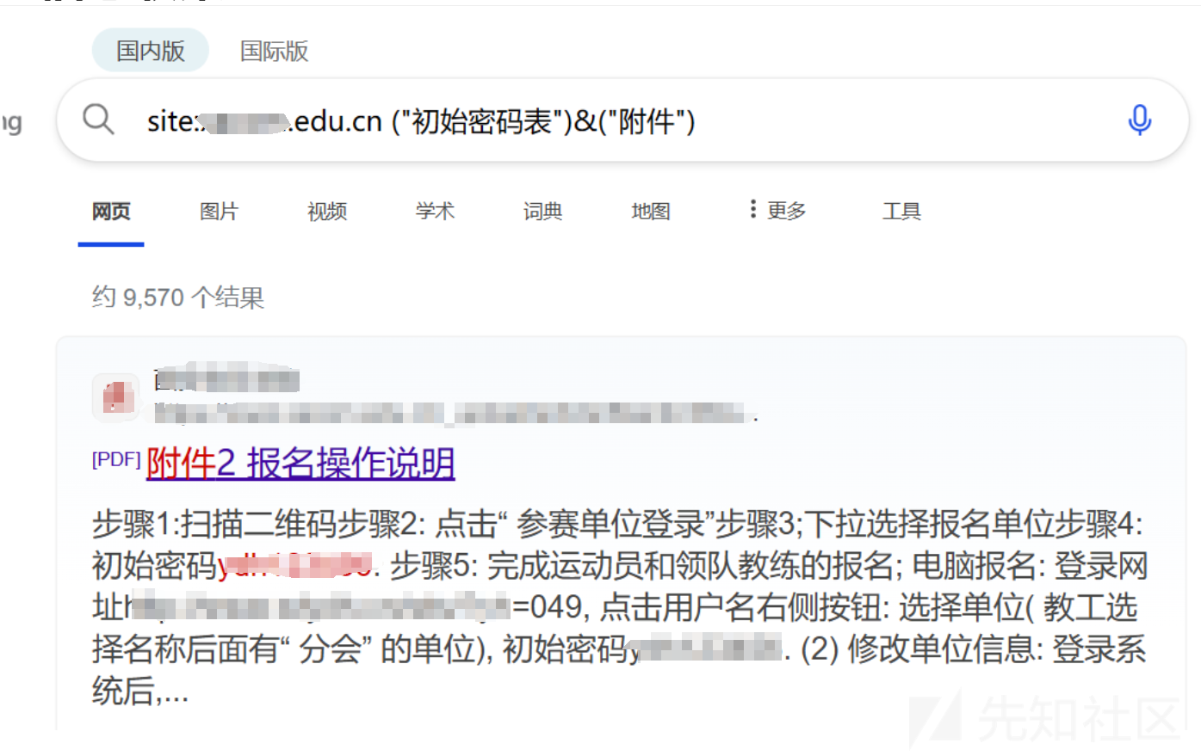1201x756 pixels.
Task: Click the result snippet text starting 步骤1
Action: 620,607
